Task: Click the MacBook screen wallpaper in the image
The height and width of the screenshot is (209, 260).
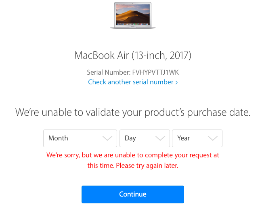Action: point(133,14)
